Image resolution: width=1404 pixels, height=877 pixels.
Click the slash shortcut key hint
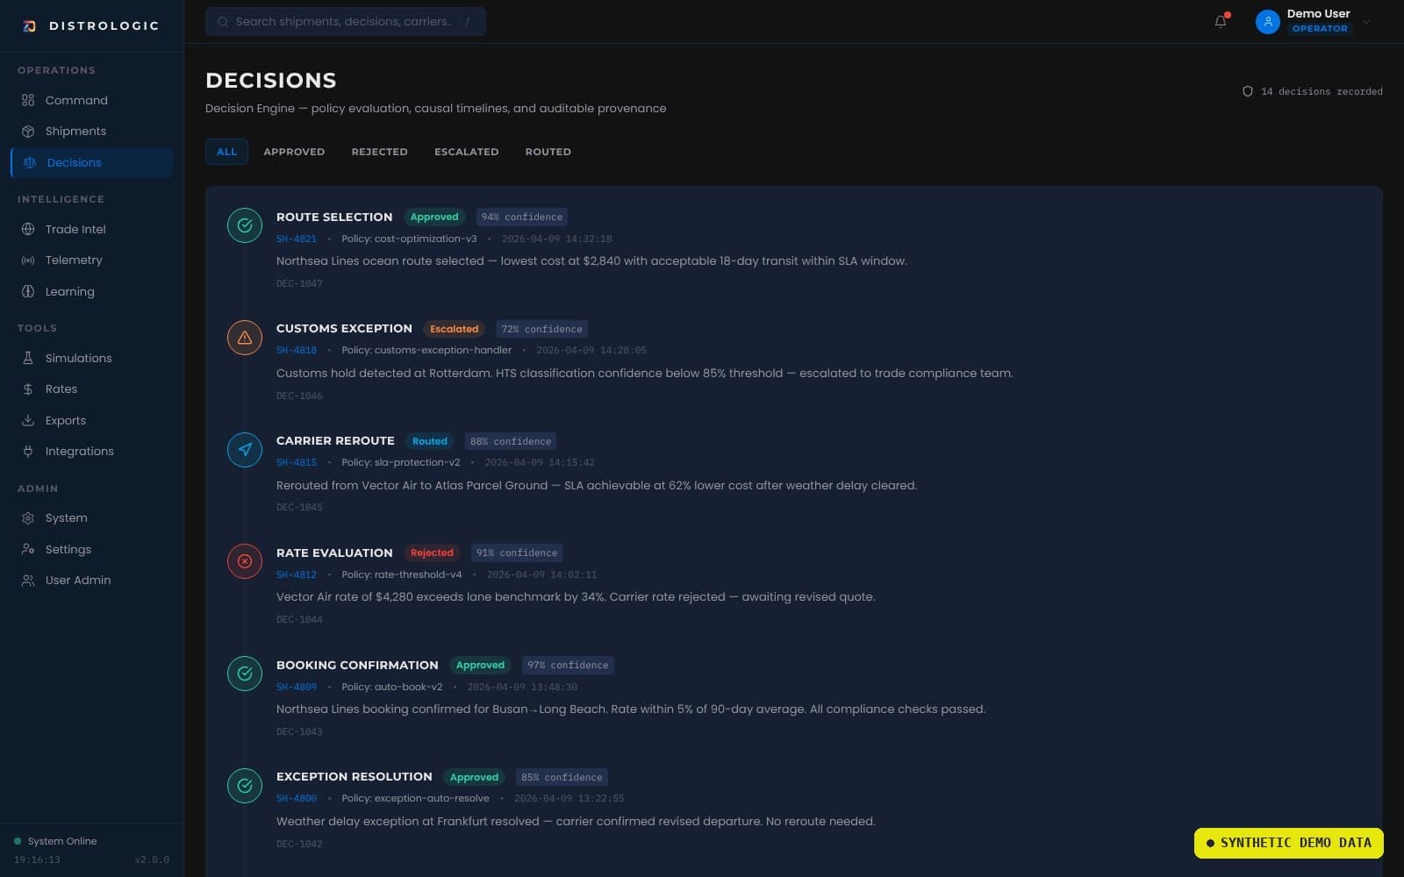tap(467, 21)
